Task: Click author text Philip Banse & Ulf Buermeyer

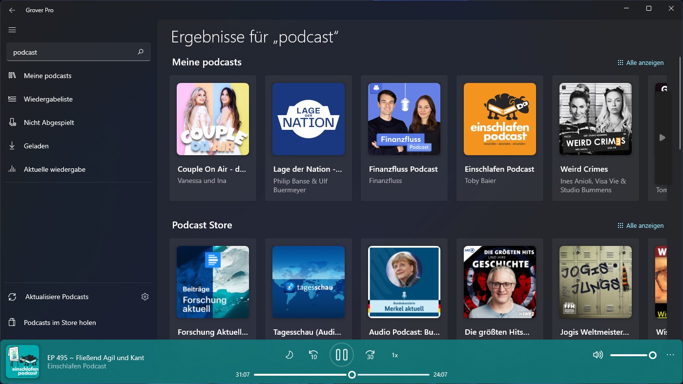Action: pos(301,185)
